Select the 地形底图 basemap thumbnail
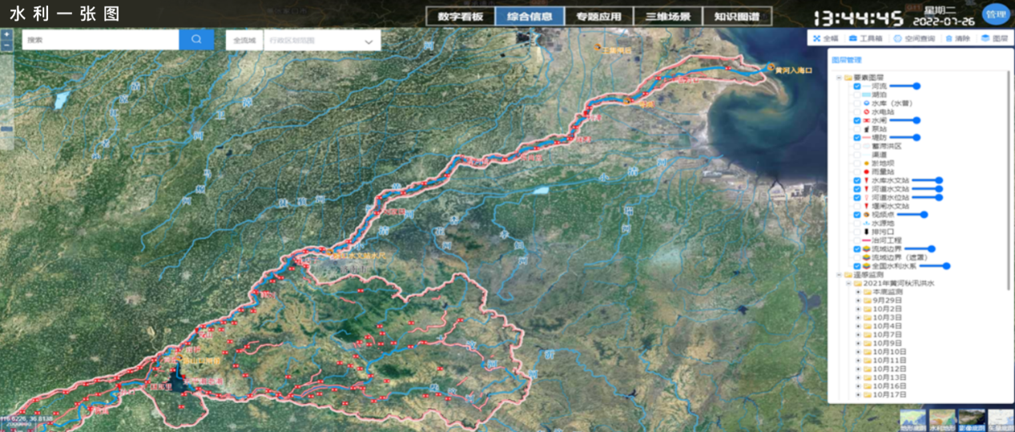This screenshot has width=1015, height=432. [x=912, y=419]
